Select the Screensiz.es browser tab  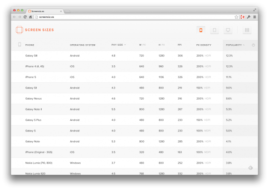(45, 11)
